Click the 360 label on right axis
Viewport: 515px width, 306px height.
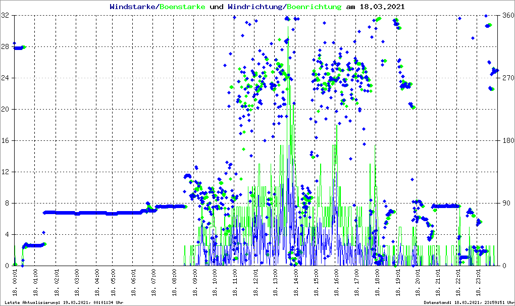tap(507, 16)
